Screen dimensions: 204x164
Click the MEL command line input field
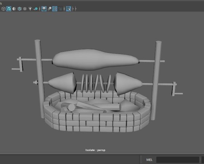pyautogui.click(x=177, y=160)
